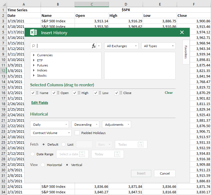The height and width of the screenshot is (195, 211).
Task: Grab the drag handle next to Open column
Action: pyautogui.click(x=58, y=93)
